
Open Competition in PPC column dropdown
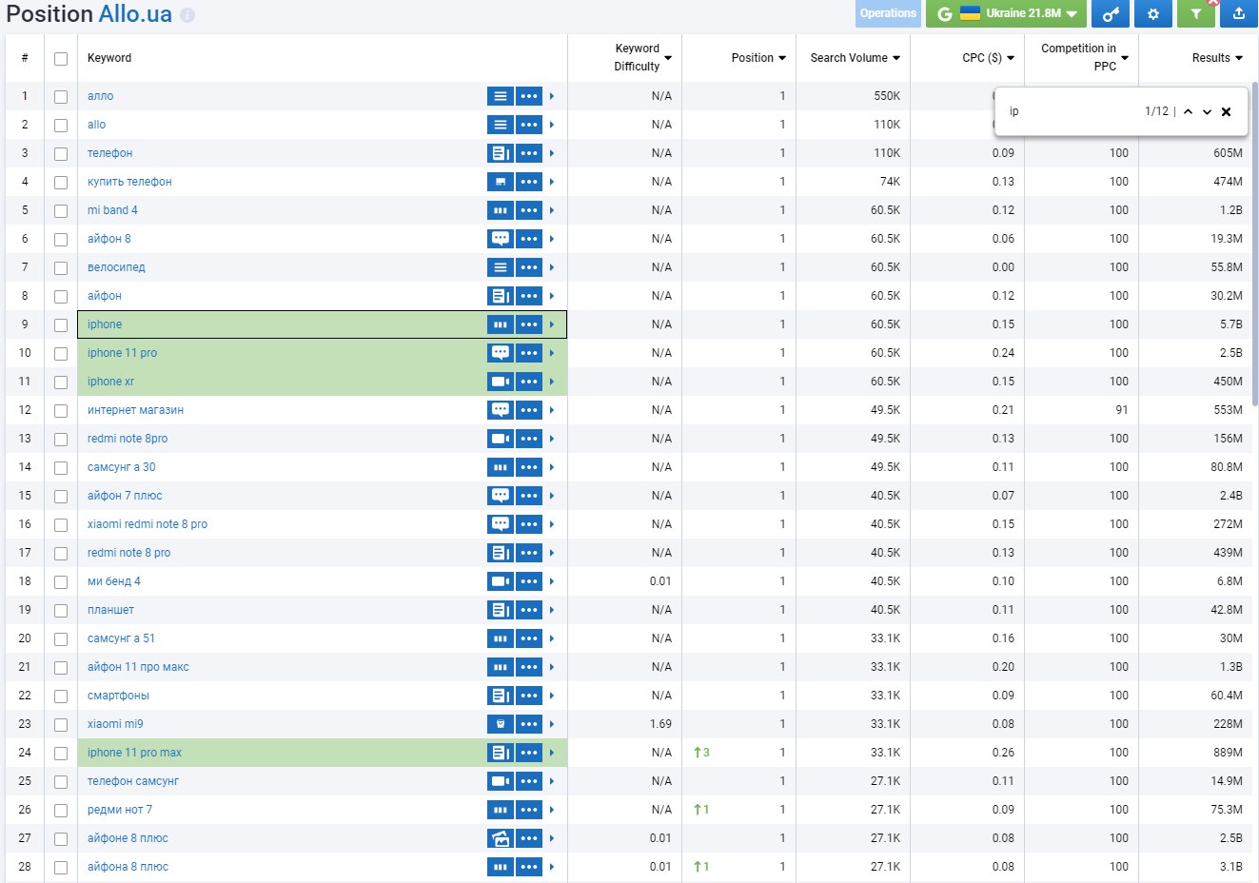coord(1125,58)
